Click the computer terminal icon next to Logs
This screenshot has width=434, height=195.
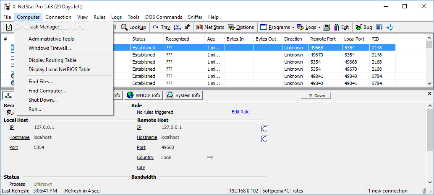pos(327,27)
